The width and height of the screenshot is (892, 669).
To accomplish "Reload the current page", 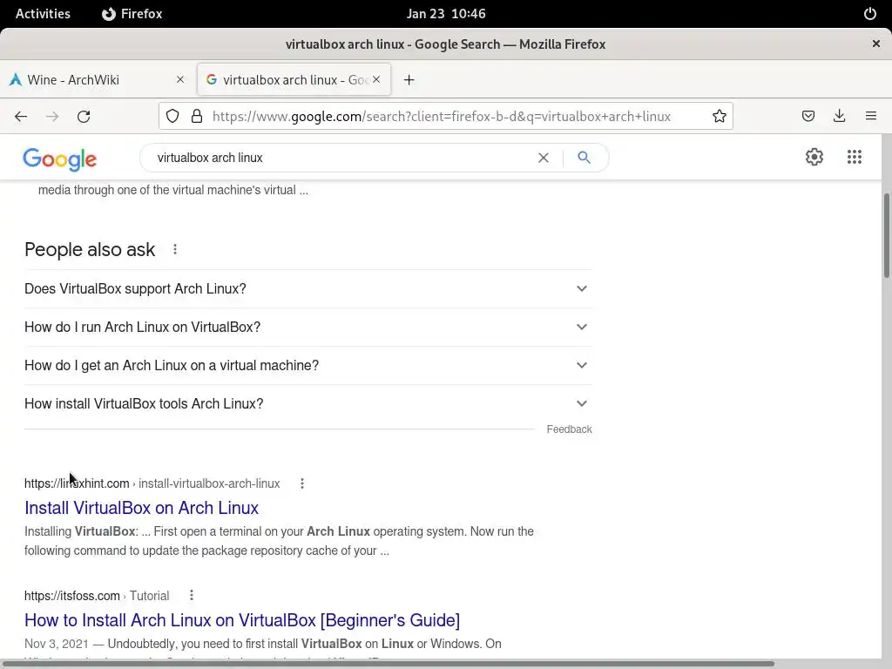I will coord(84,117).
